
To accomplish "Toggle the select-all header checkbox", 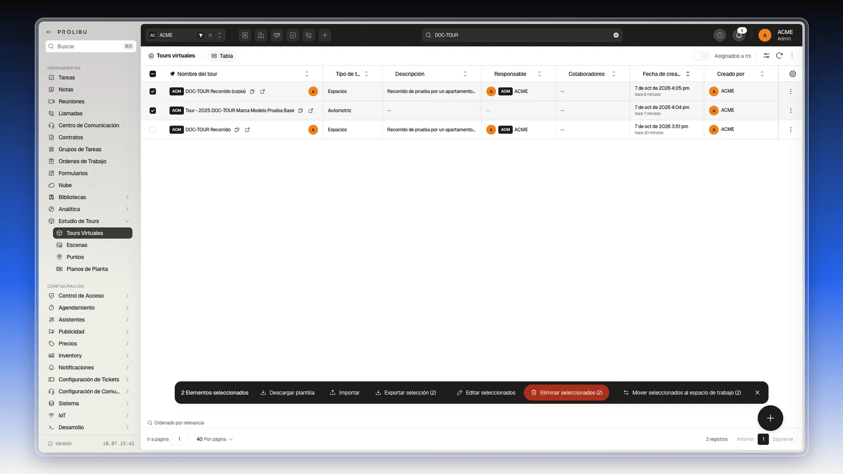I will point(153,74).
